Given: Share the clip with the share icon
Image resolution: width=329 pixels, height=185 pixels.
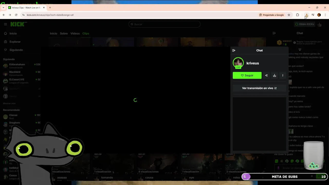Looking at the screenshot, I should [266, 75].
